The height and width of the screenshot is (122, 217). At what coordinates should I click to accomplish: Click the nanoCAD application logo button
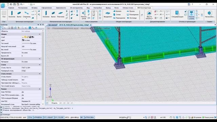click(x=3, y=5)
